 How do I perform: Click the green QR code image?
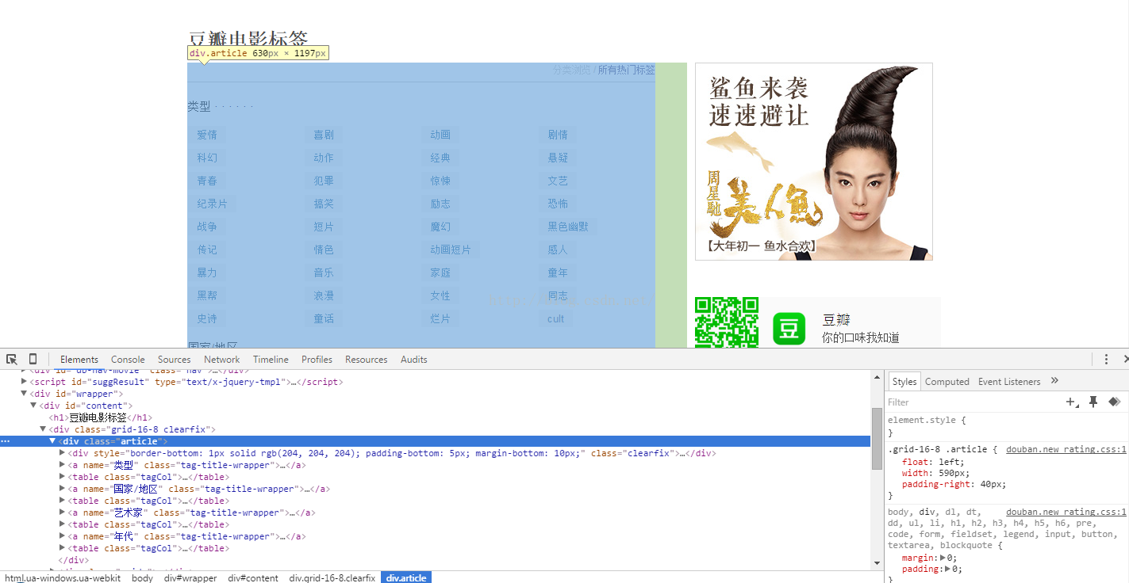point(727,322)
